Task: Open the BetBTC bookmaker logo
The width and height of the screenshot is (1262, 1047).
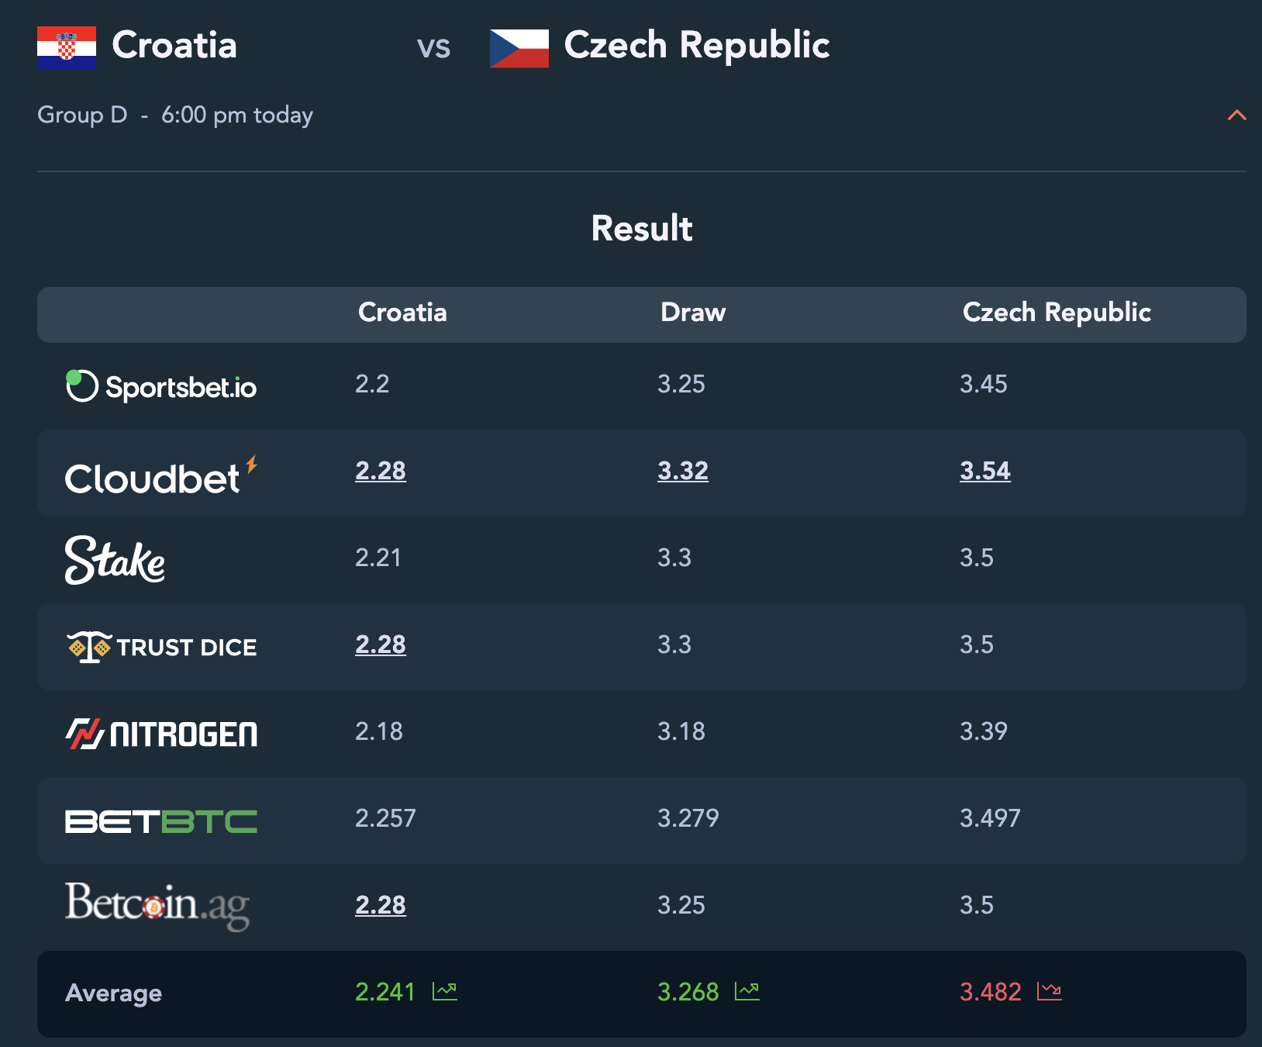Action: (161, 821)
